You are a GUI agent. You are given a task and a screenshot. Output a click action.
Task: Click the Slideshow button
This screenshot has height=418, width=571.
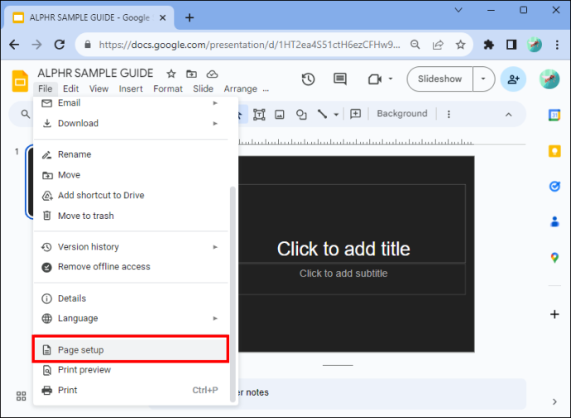click(x=439, y=78)
